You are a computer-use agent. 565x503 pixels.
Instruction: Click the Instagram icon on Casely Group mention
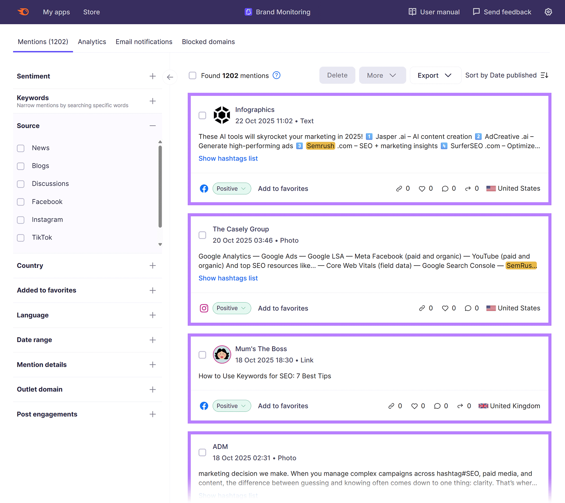[x=204, y=308]
